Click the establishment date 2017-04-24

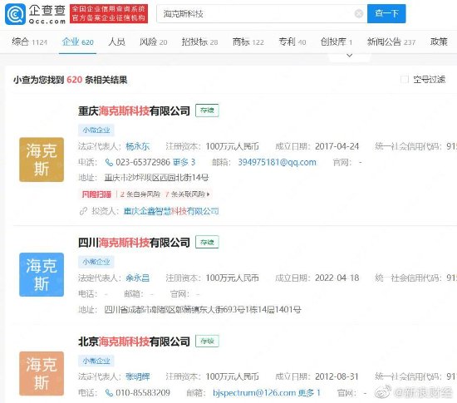point(337,146)
